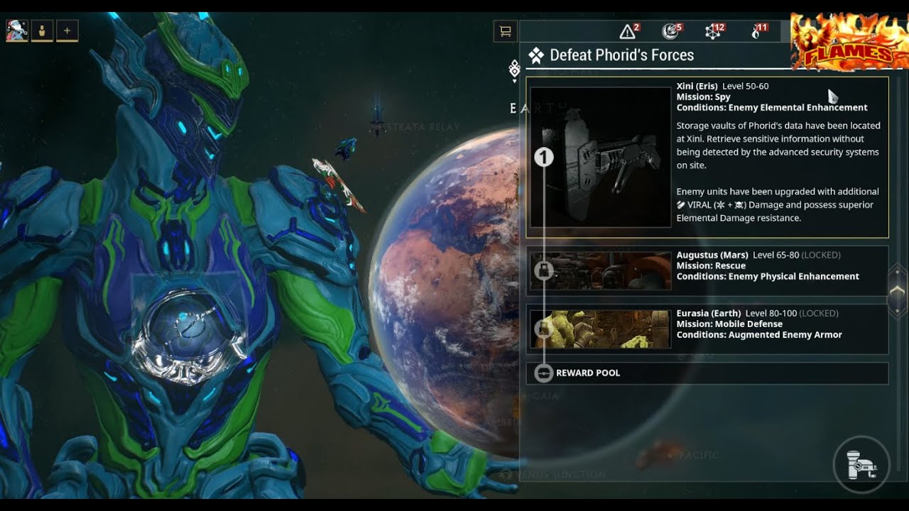Viewport: 909px width, 511px height.
Task: Click the Augustus mission lock icon
Action: coord(544,270)
